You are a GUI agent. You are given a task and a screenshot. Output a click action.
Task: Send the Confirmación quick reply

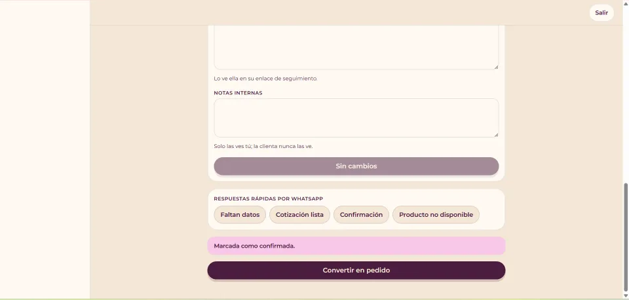[361, 215]
